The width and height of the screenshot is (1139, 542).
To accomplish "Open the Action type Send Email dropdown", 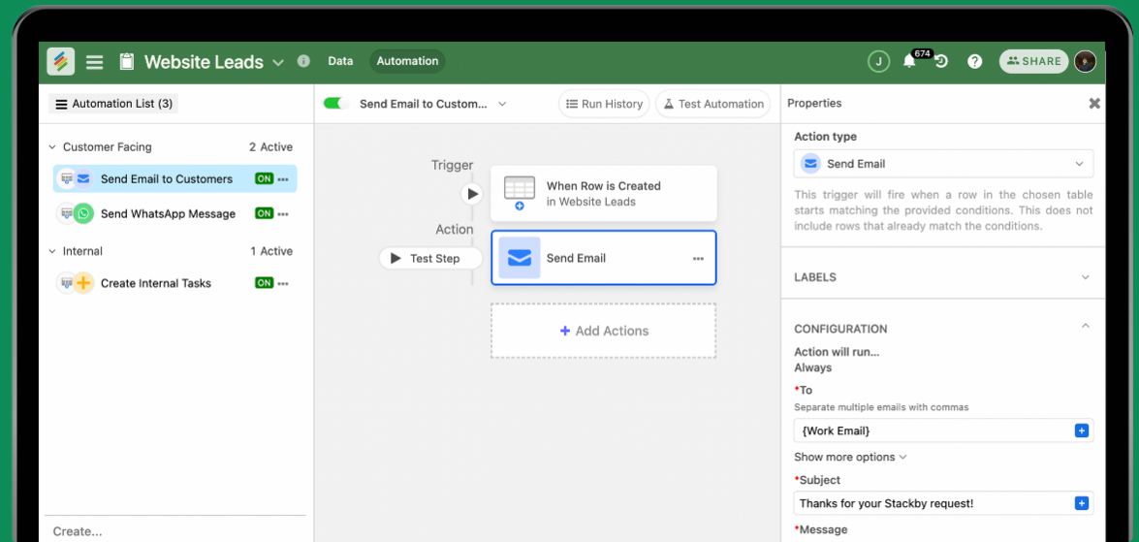I will [x=943, y=164].
